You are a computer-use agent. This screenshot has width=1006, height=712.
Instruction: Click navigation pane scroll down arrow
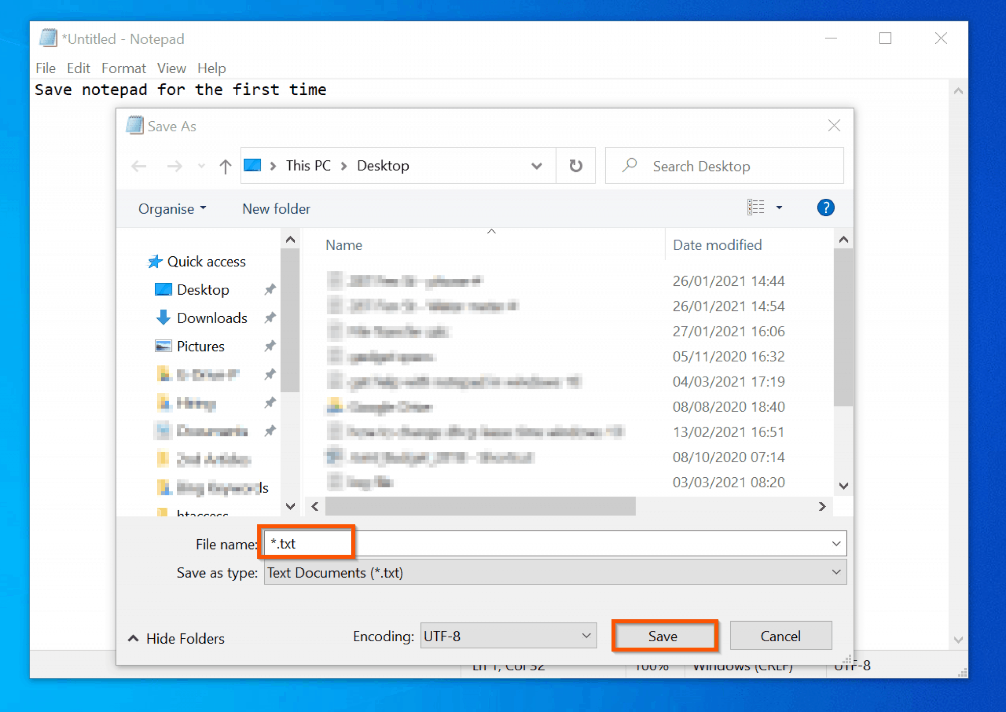pyautogui.click(x=290, y=506)
